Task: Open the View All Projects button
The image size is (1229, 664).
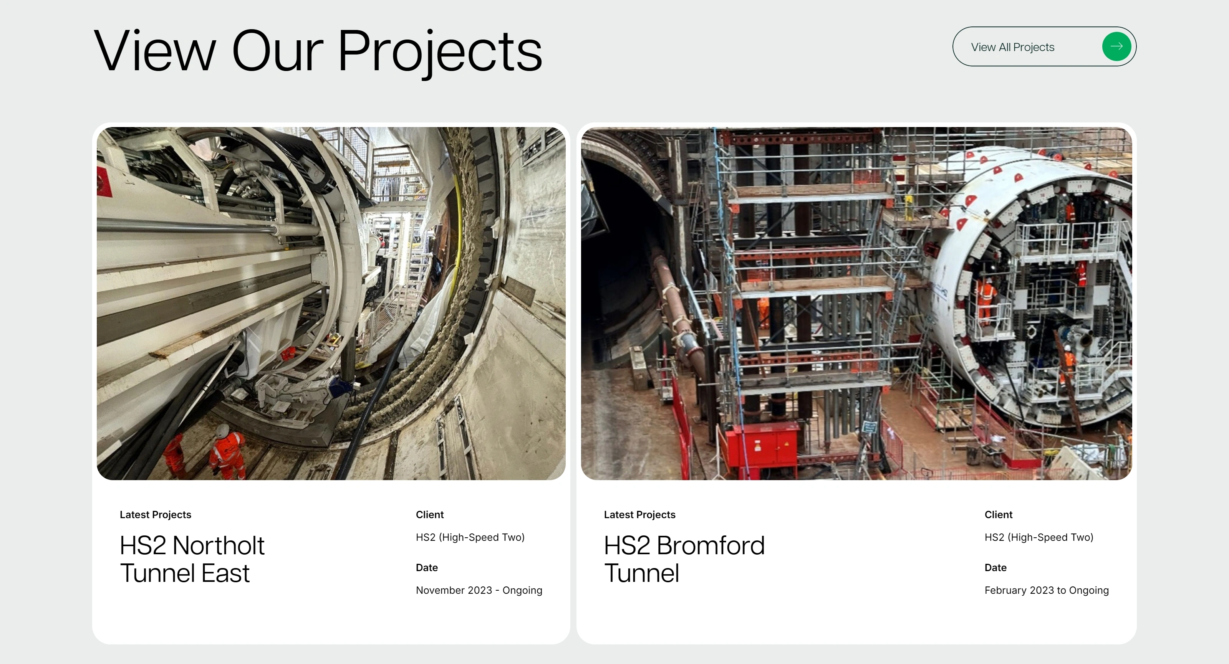Action: pyautogui.click(x=1044, y=46)
